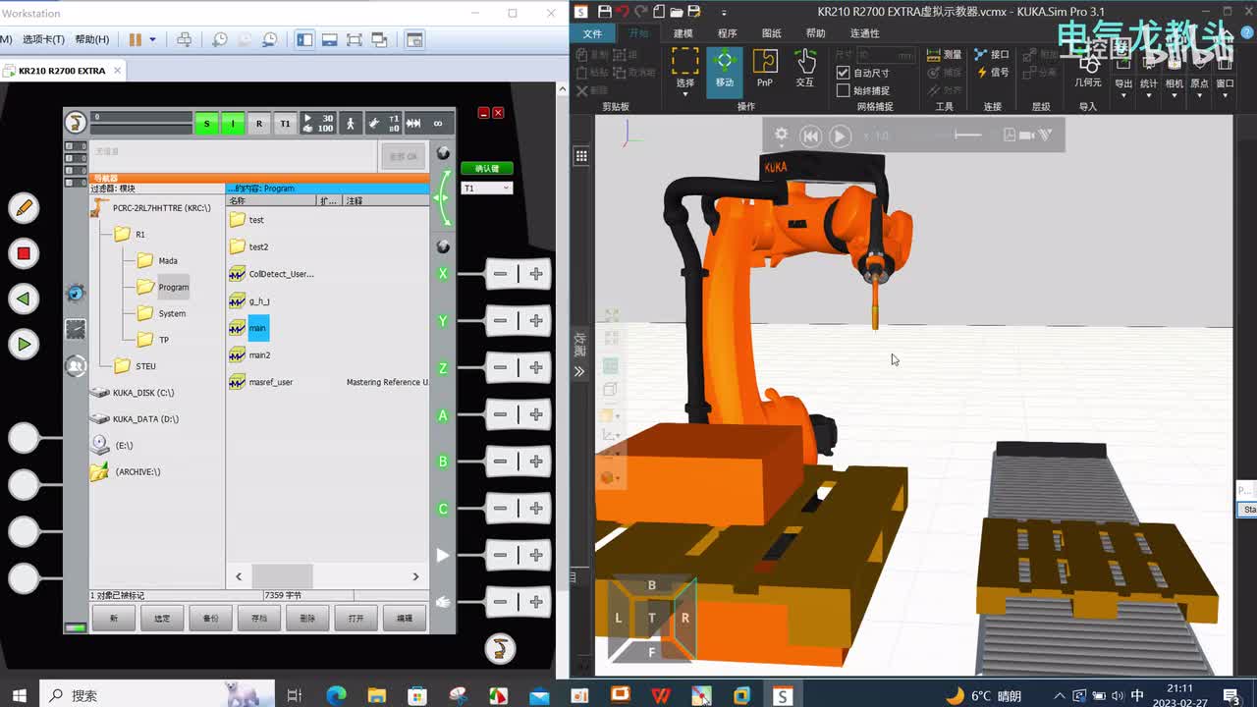Screen dimensions: 1257x707
Task: Click the file list horizontal scrollbar
Action: pyautogui.click(x=327, y=576)
